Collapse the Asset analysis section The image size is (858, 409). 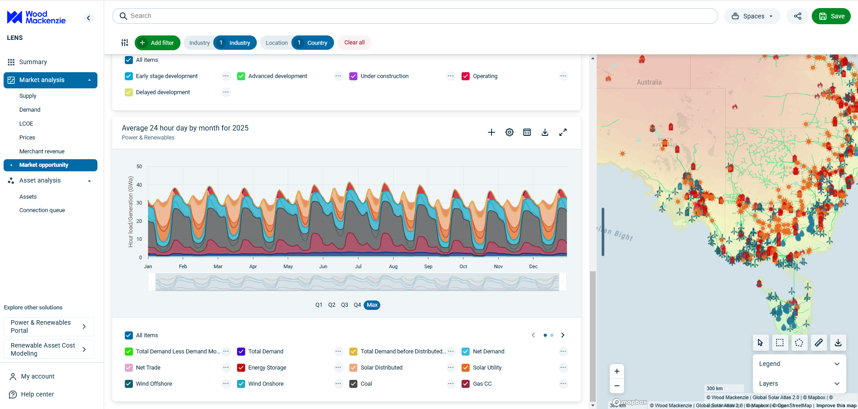click(89, 180)
